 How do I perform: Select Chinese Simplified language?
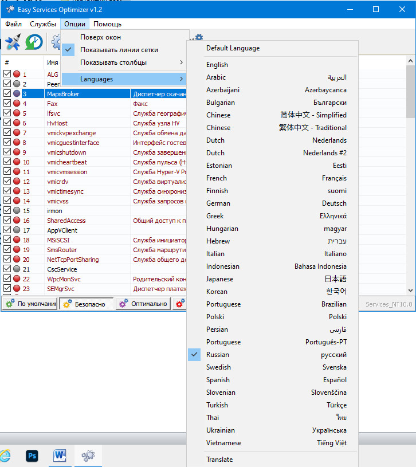pyautogui.click(x=272, y=115)
